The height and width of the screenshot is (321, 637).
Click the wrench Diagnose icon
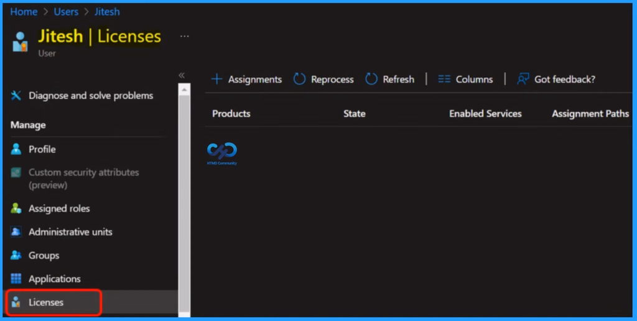(16, 95)
